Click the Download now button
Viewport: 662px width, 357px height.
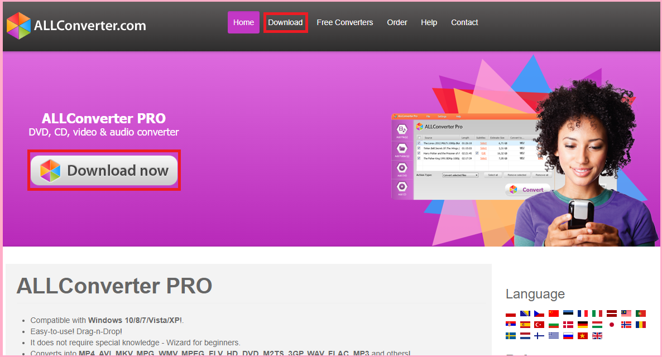(x=104, y=171)
